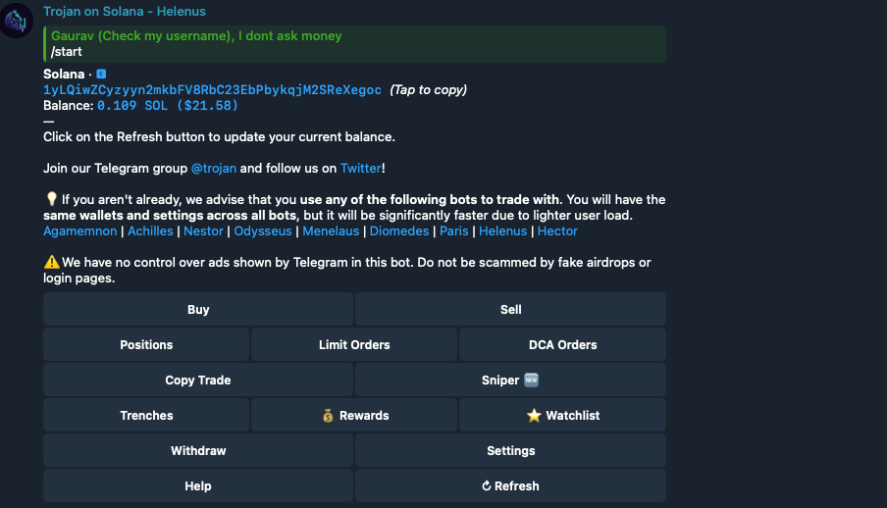
Task: Open the Buy menu
Action: click(x=198, y=309)
